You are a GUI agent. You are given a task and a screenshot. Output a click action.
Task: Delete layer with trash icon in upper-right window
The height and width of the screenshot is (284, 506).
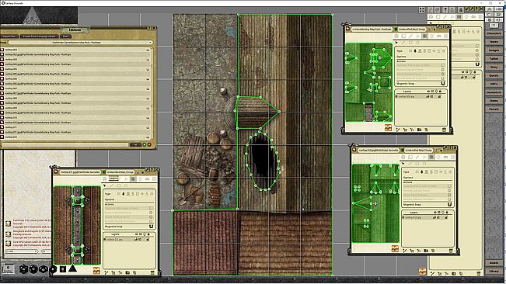[x=444, y=130]
